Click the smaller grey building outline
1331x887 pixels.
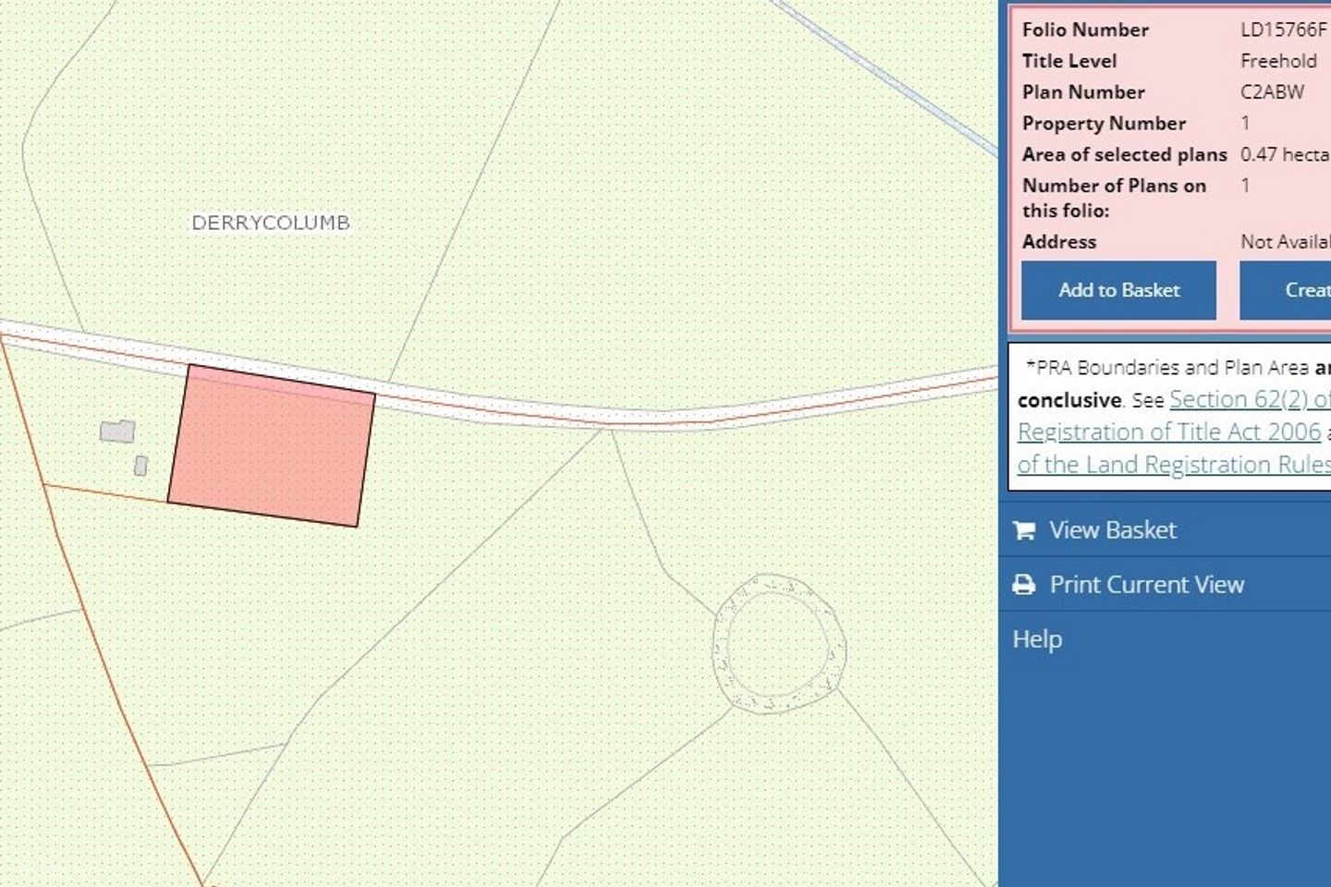pos(140,466)
